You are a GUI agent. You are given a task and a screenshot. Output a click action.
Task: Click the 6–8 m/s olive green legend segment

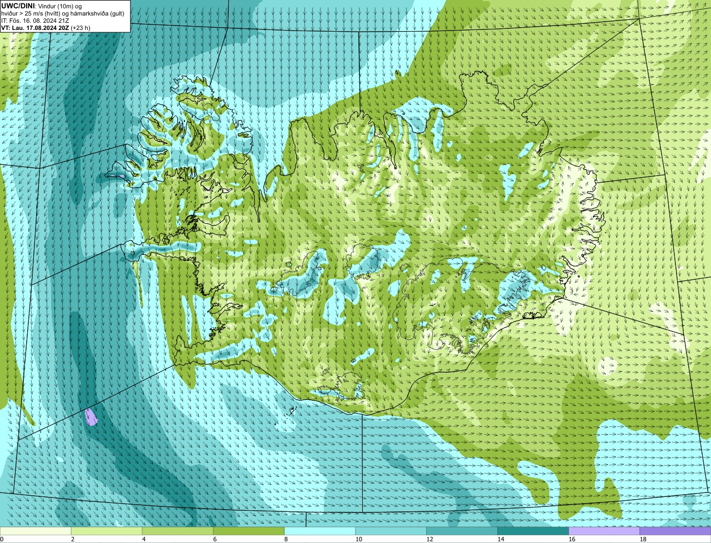coord(249,531)
